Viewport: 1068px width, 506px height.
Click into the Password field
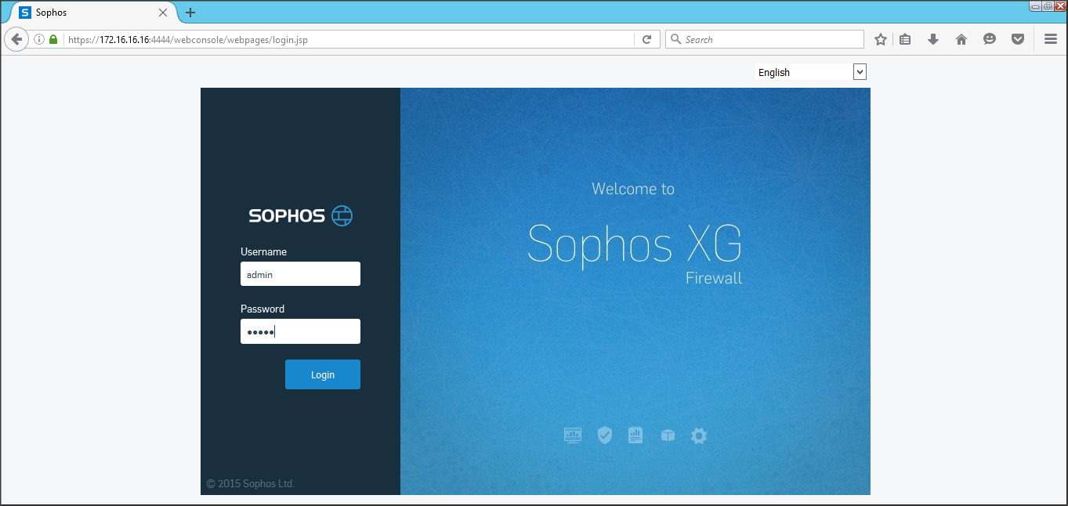[x=300, y=331]
